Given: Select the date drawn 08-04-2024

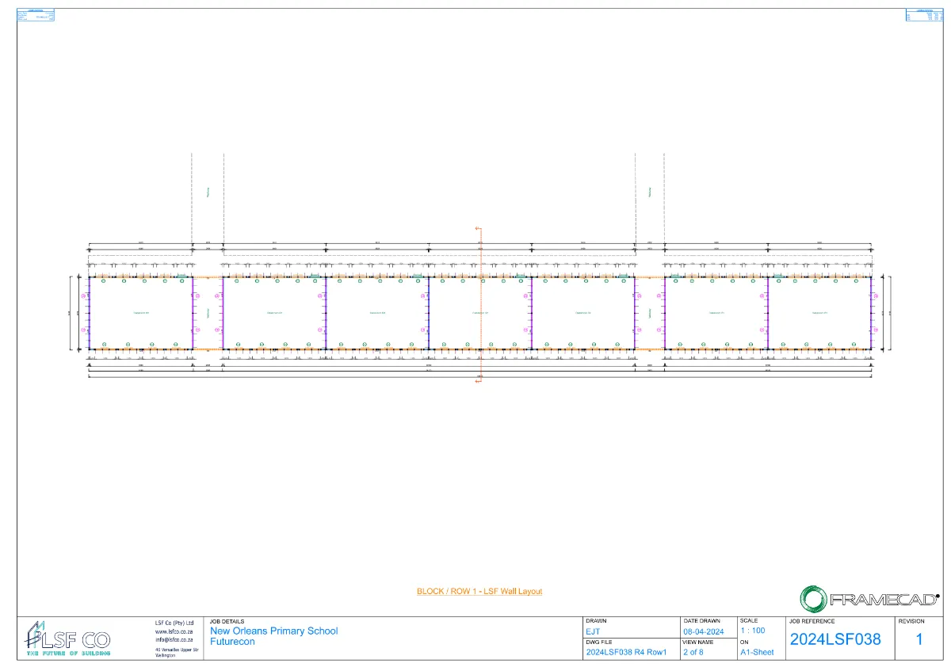Looking at the screenshot, I should pyautogui.click(x=703, y=631).
